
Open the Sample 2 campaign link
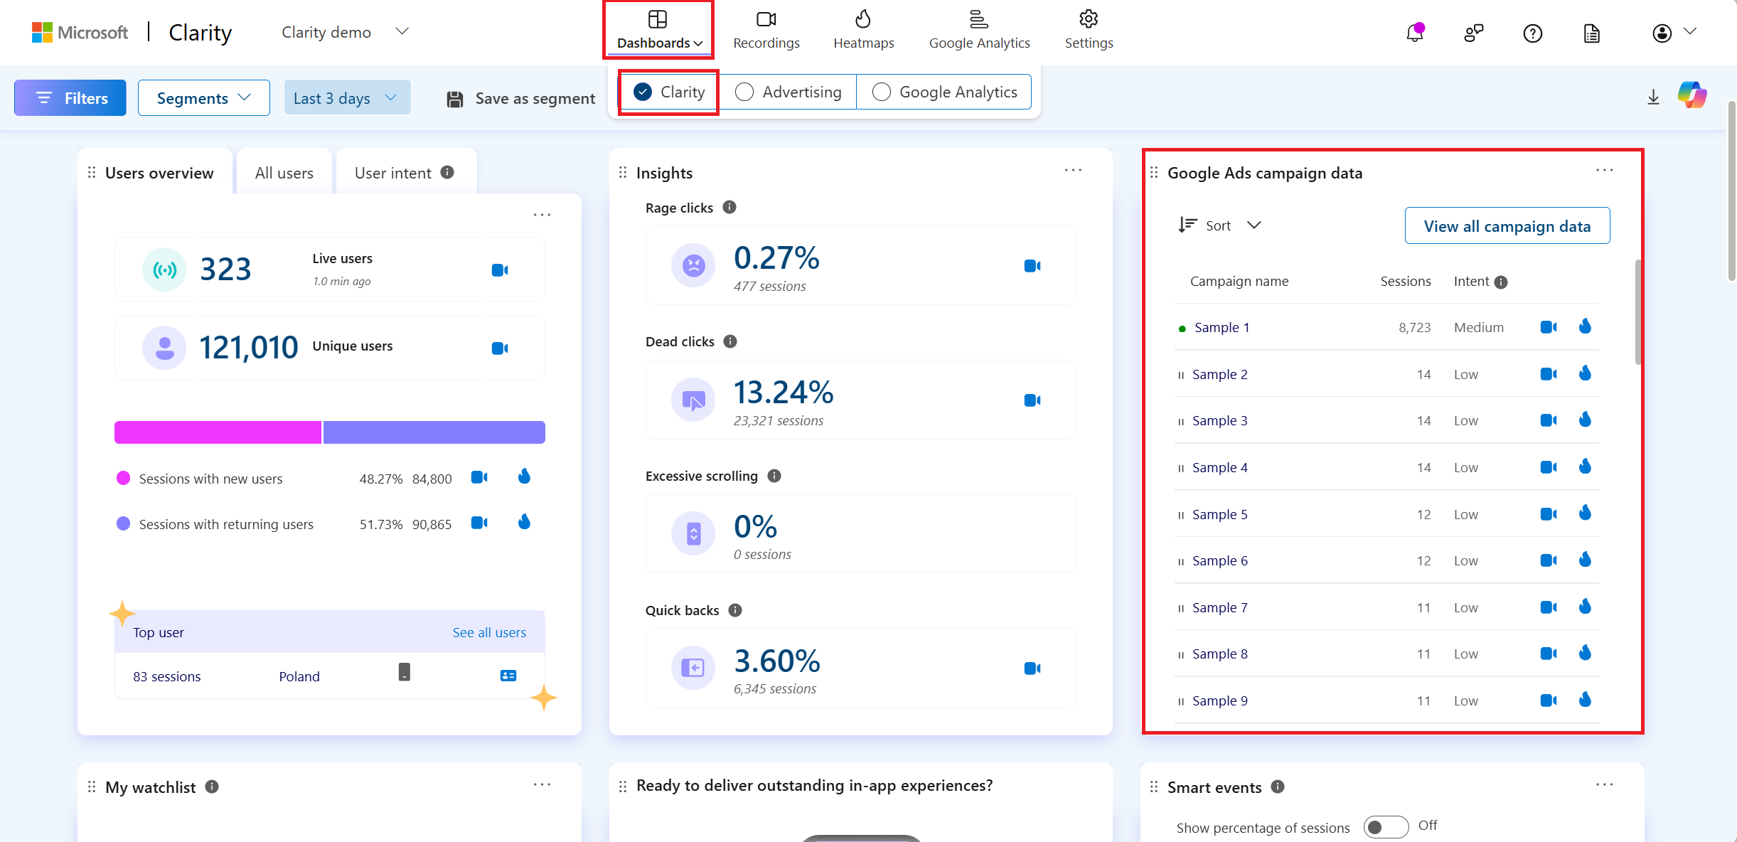(1219, 374)
